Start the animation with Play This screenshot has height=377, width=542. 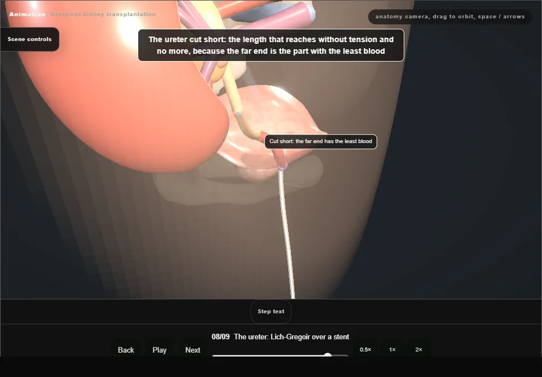tap(159, 350)
